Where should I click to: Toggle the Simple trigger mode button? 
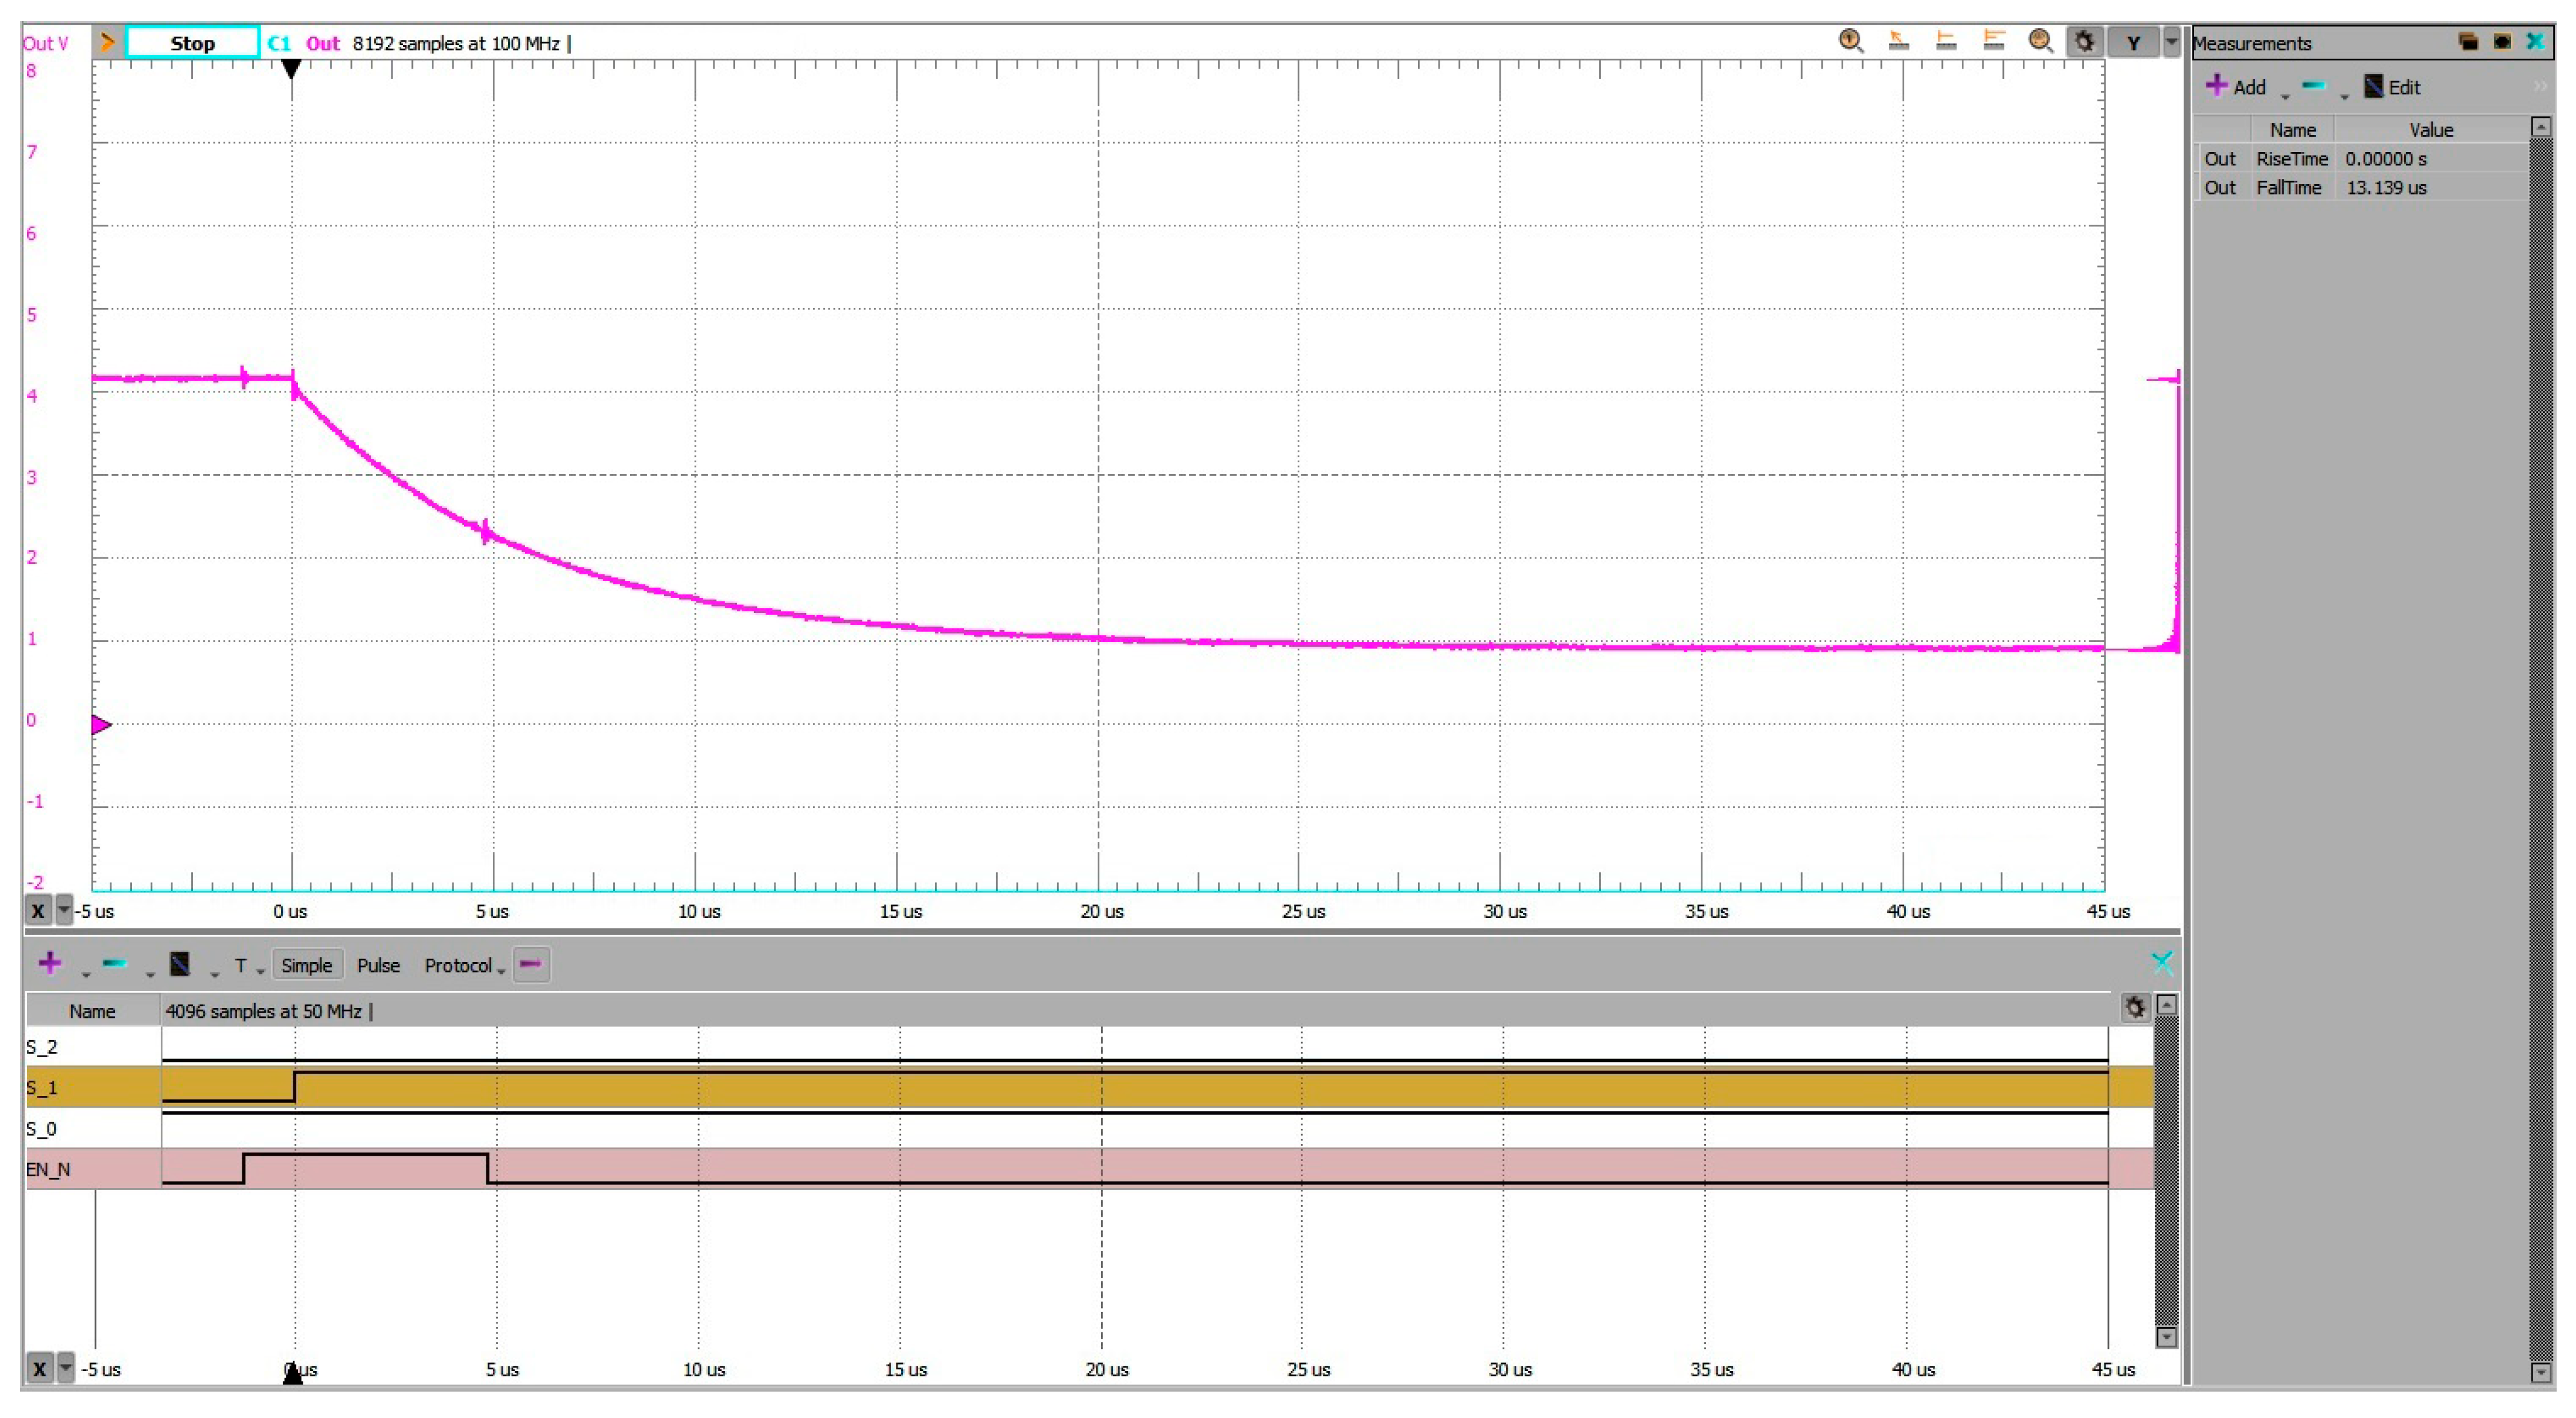click(x=306, y=965)
